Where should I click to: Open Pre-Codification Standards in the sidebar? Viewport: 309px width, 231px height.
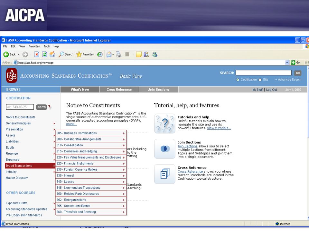(x=24, y=215)
